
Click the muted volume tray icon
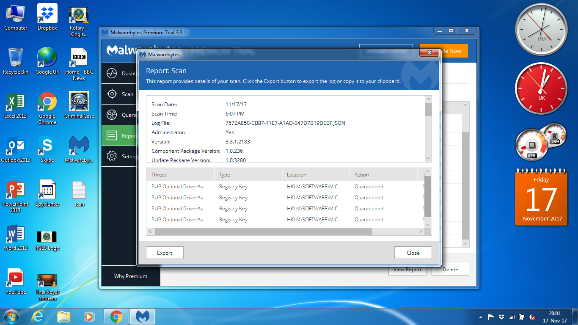pyautogui.click(x=532, y=317)
